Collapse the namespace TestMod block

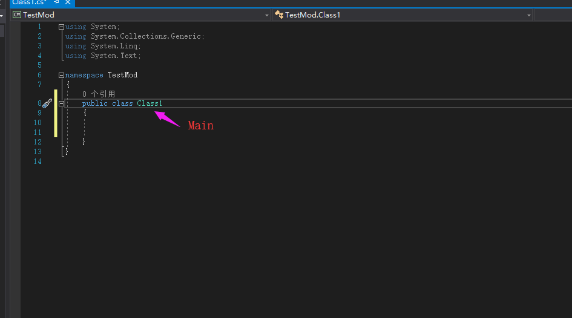61,75
